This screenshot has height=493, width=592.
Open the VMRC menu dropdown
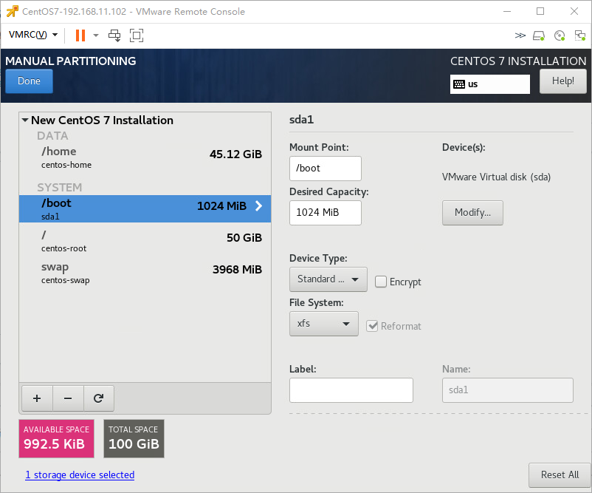33,35
